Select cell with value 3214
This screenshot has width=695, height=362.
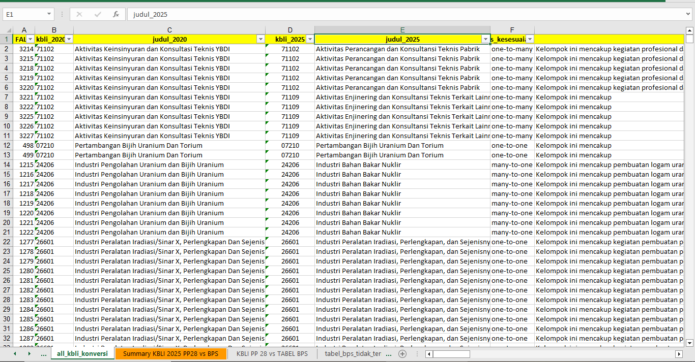coord(24,49)
